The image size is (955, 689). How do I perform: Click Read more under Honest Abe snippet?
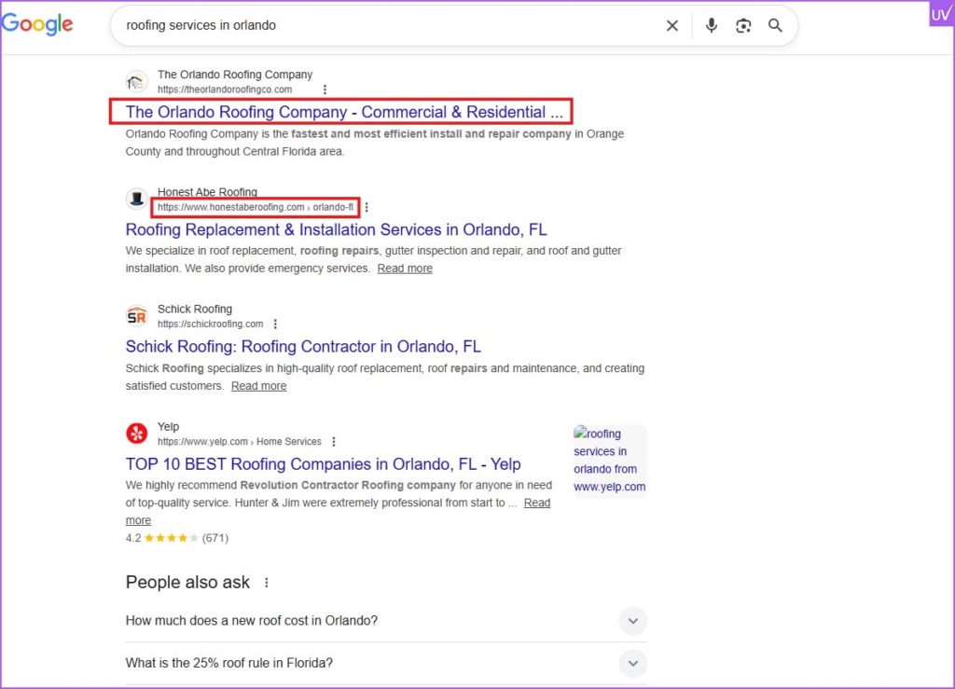tap(405, 269)
